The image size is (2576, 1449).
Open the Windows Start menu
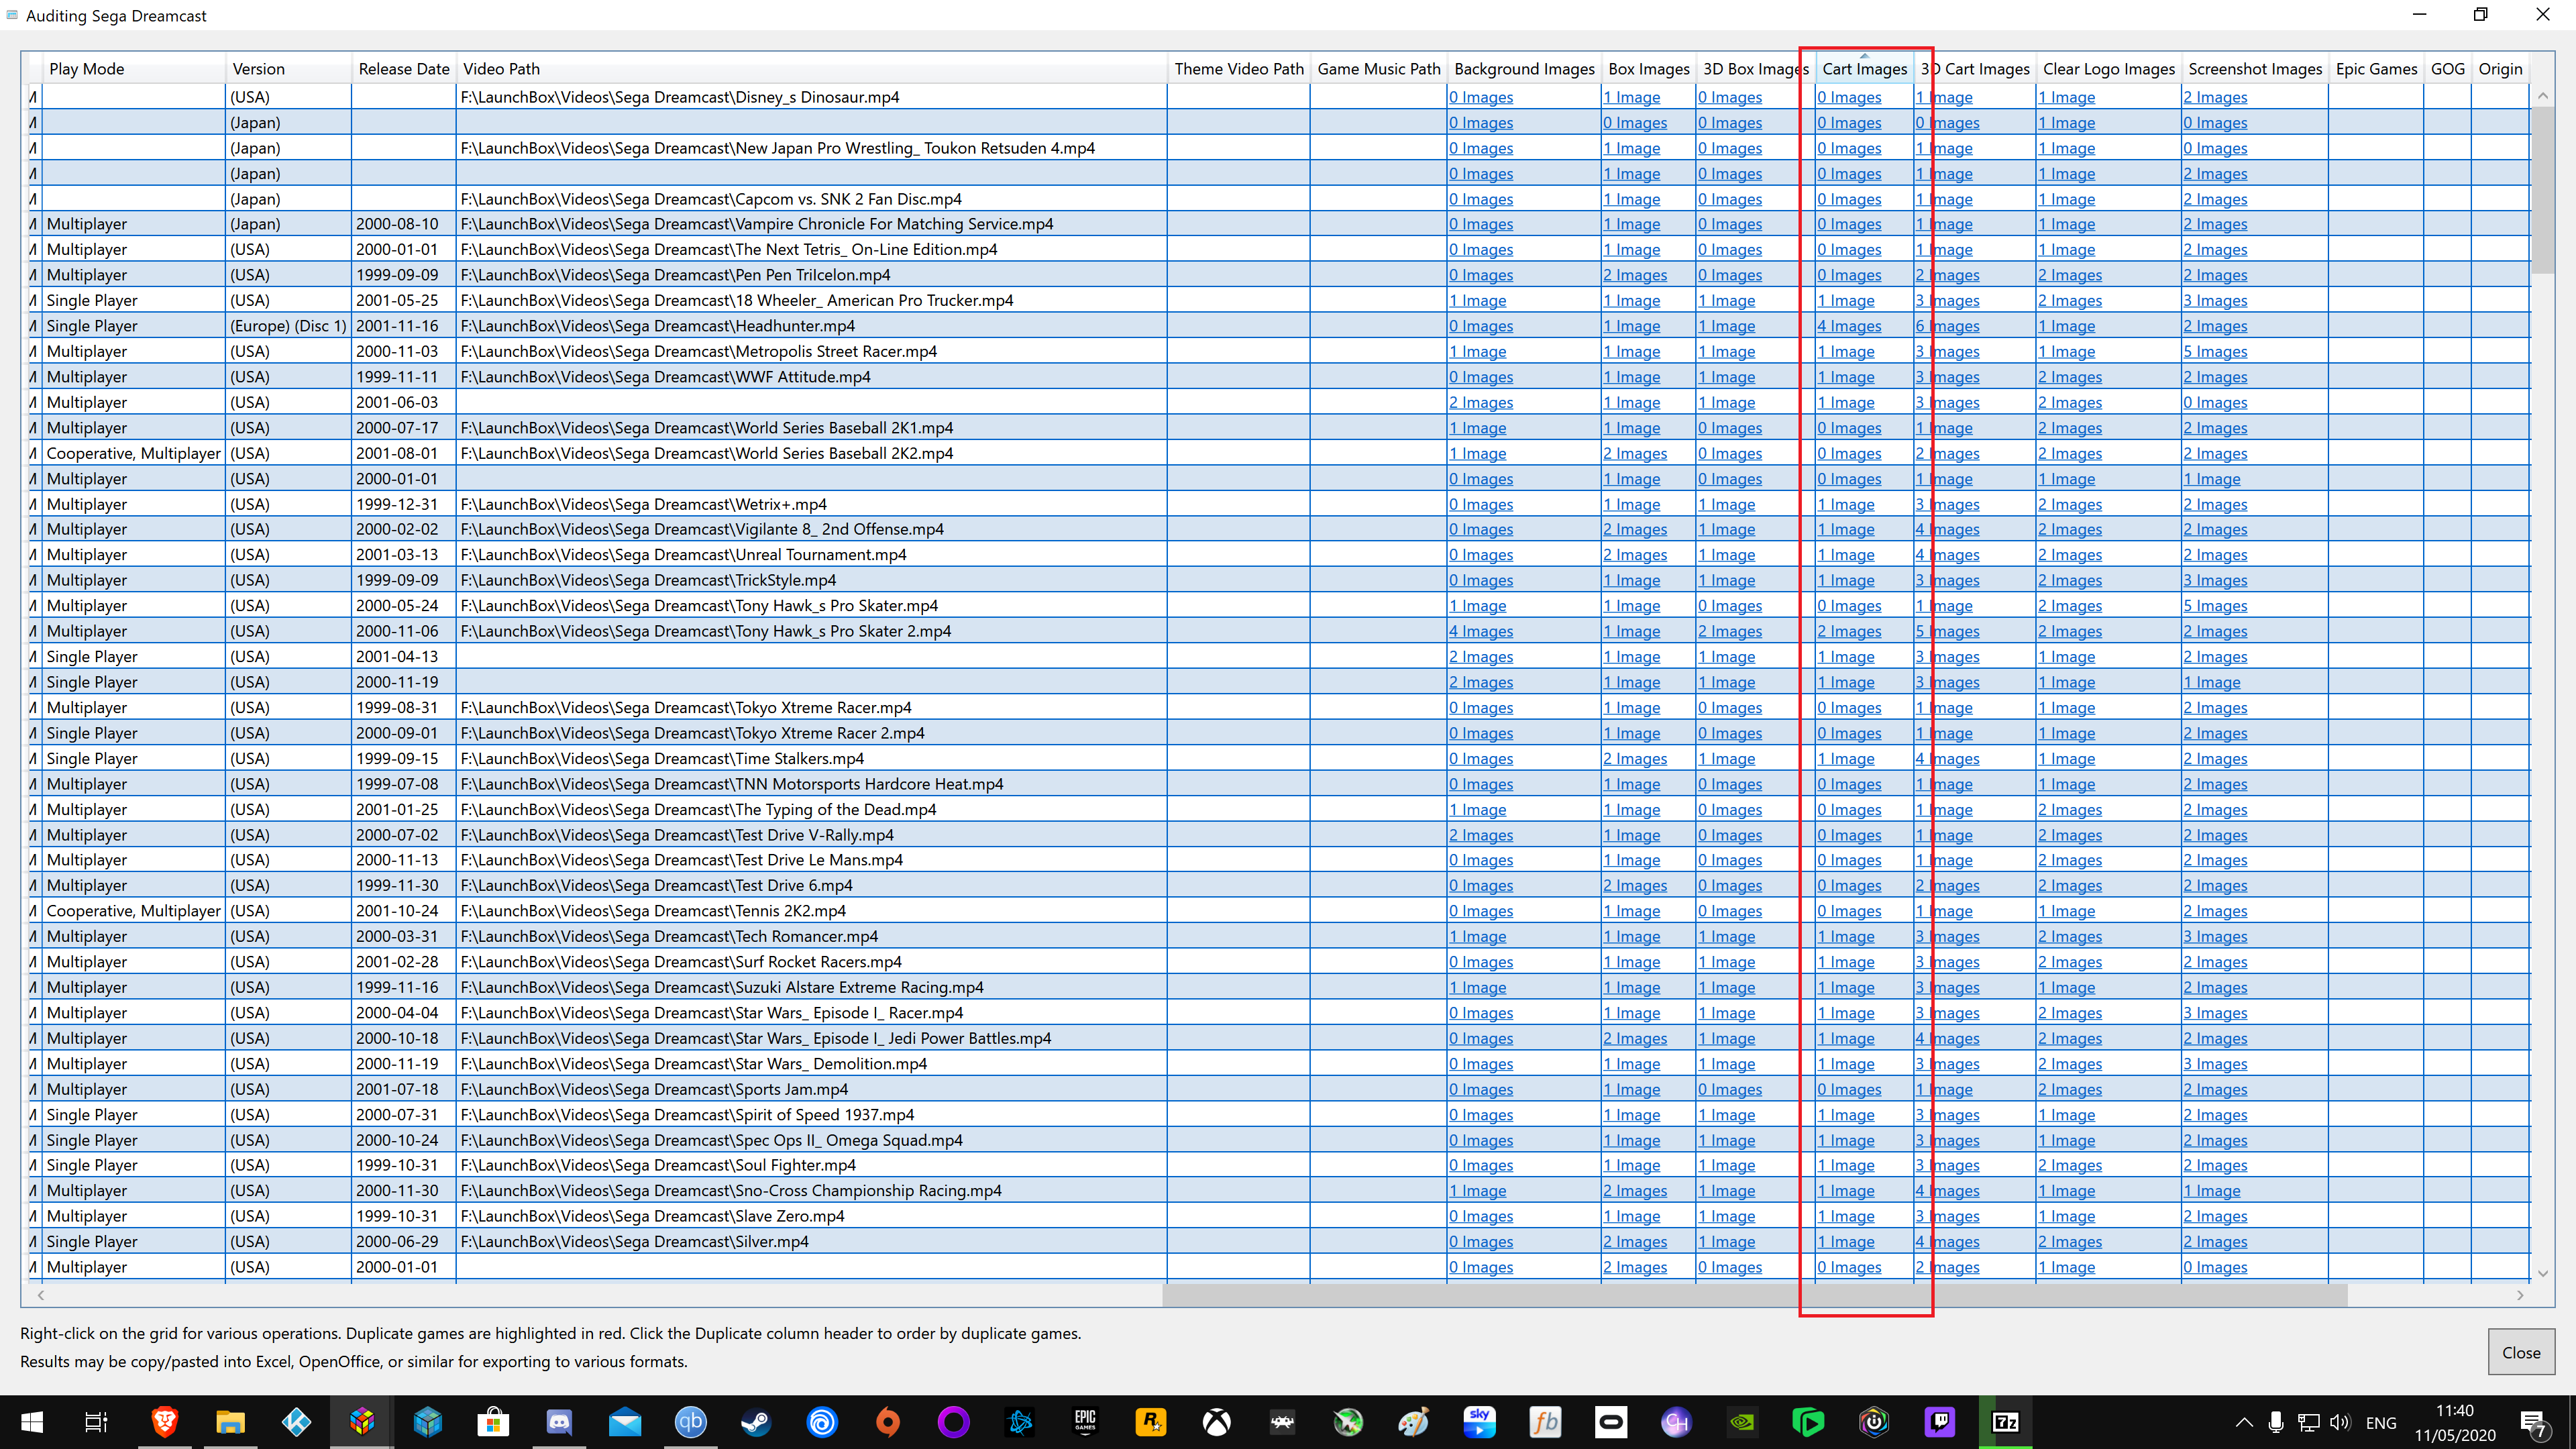[31, 1422]
